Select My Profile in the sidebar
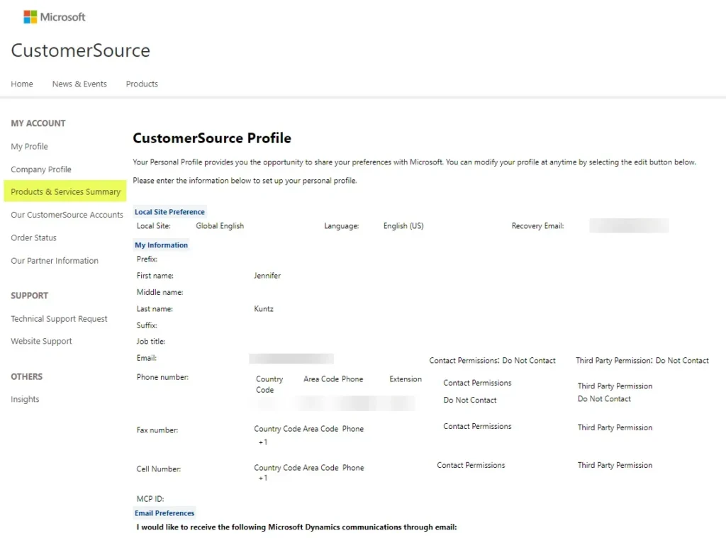 pos(29,146)
